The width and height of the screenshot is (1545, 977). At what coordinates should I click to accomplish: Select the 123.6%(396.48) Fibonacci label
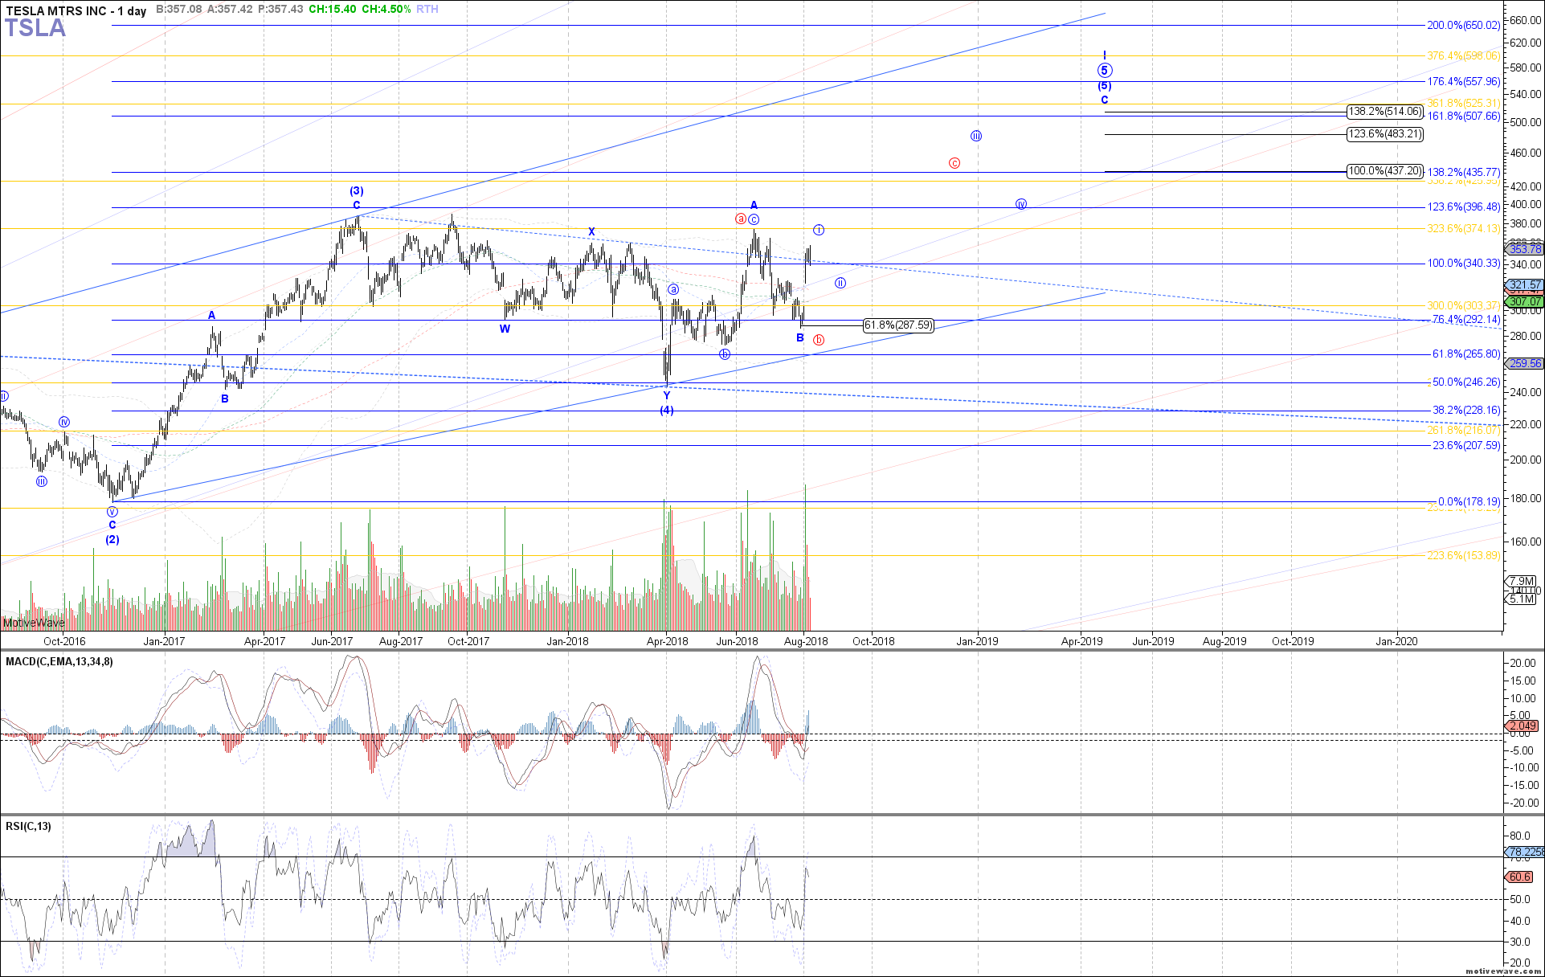tap(1463, 207)
